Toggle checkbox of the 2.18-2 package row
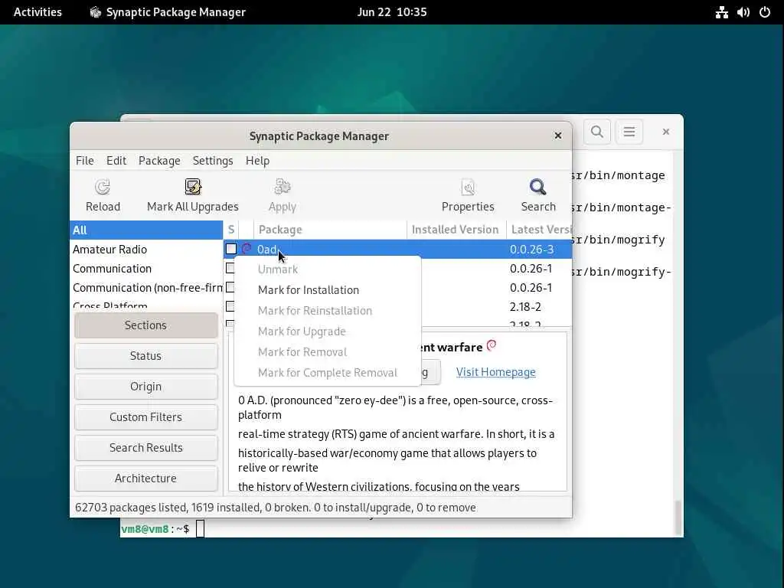This screenshot has width=784, height=588. [230, 306]
